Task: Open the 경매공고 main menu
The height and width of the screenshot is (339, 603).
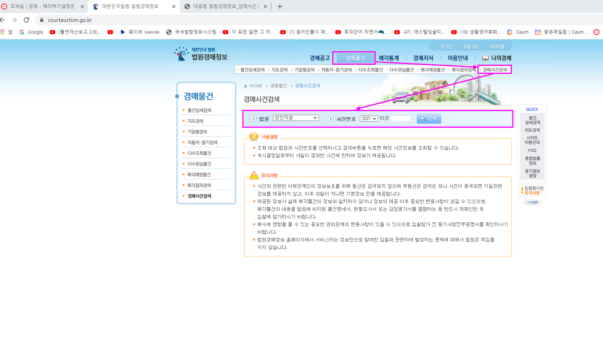Action: pos(320,58)
